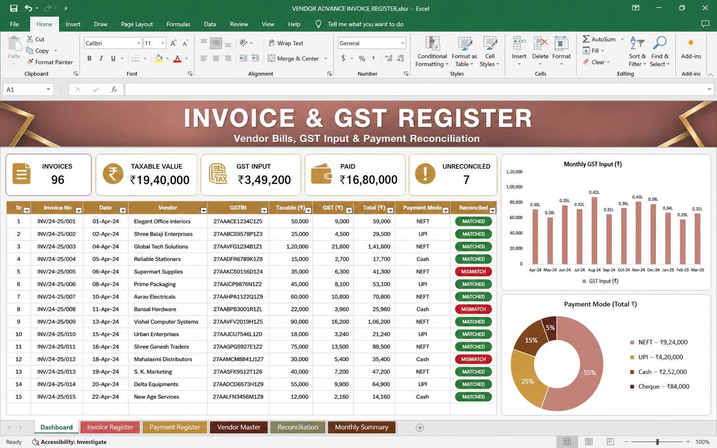Switch to Monthly Summary sheet tab

(361, 427)
